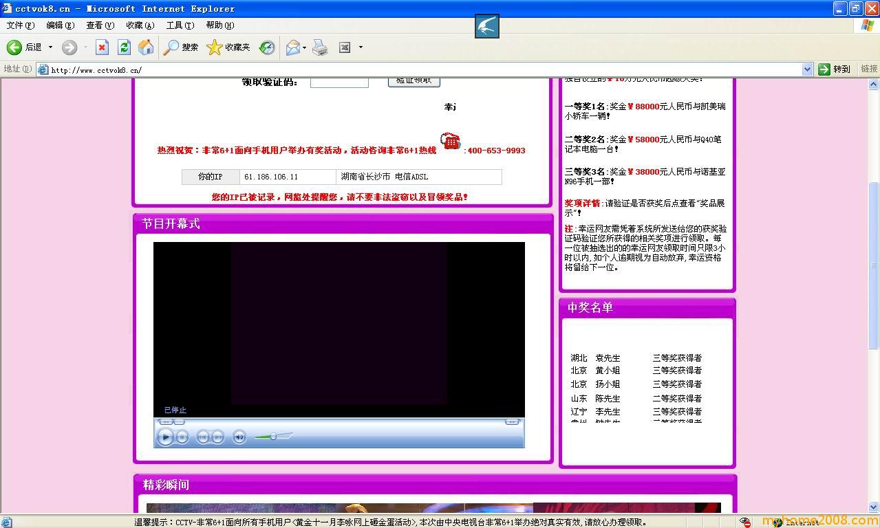Go to the Home page icon
The height and width of the screenshot is (528, 880).
(146, 47)
